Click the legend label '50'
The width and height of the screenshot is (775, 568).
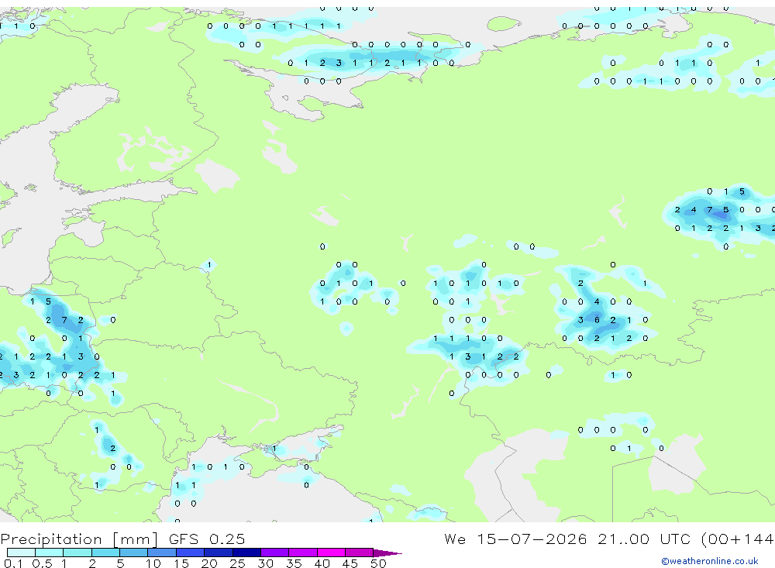(378, 563)
